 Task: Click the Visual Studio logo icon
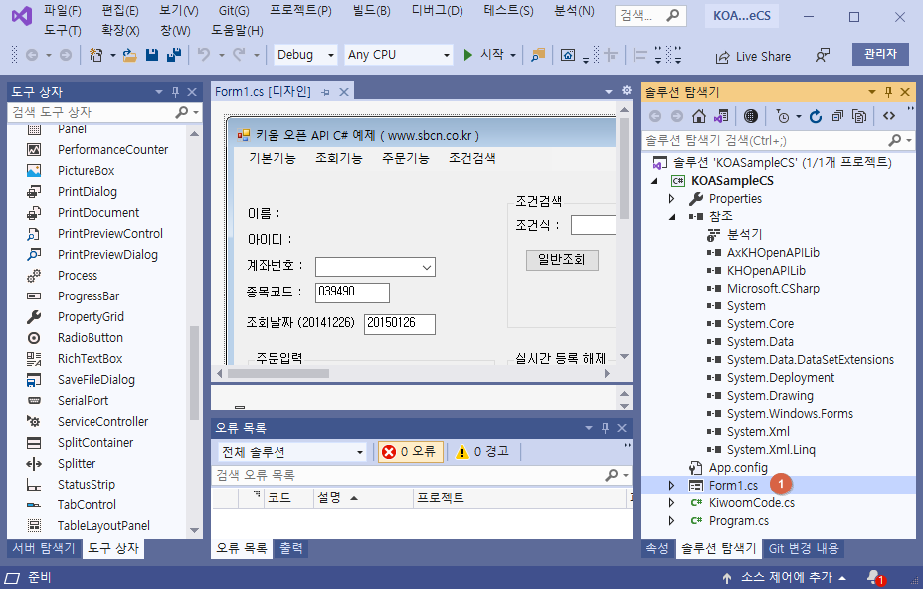pos(22,15)
